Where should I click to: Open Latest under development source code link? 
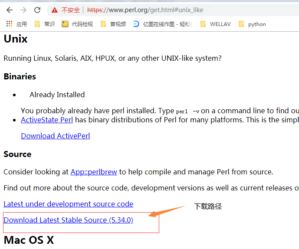coord(68,204)
